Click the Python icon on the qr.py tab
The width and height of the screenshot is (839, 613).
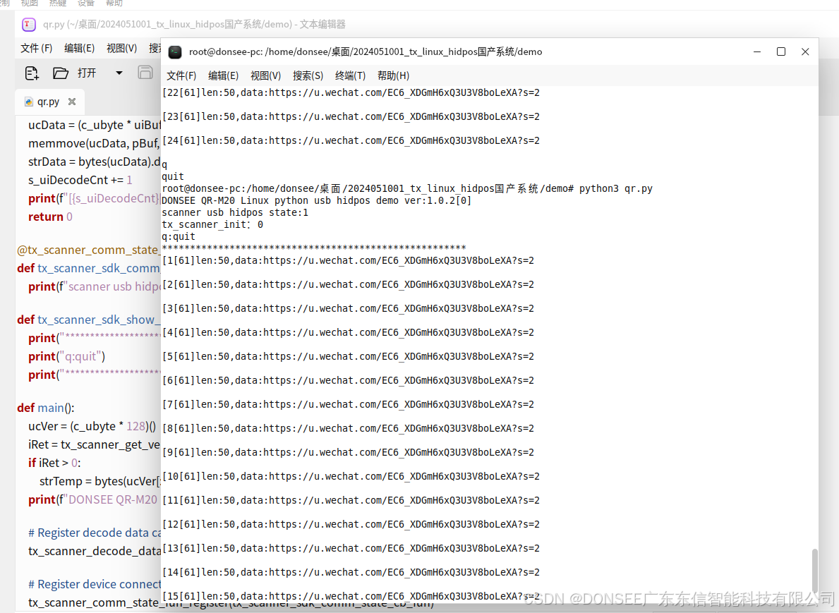[x=29, y=101]
